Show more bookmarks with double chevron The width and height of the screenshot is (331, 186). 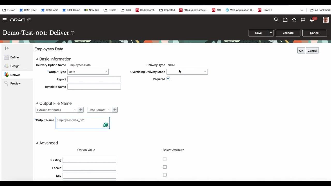(x=302, y=10)
